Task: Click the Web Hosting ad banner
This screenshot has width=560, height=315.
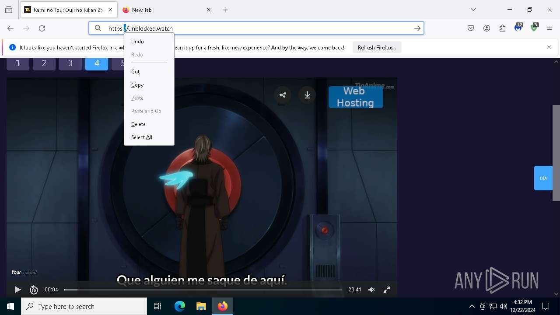Action: pos(356,97)
